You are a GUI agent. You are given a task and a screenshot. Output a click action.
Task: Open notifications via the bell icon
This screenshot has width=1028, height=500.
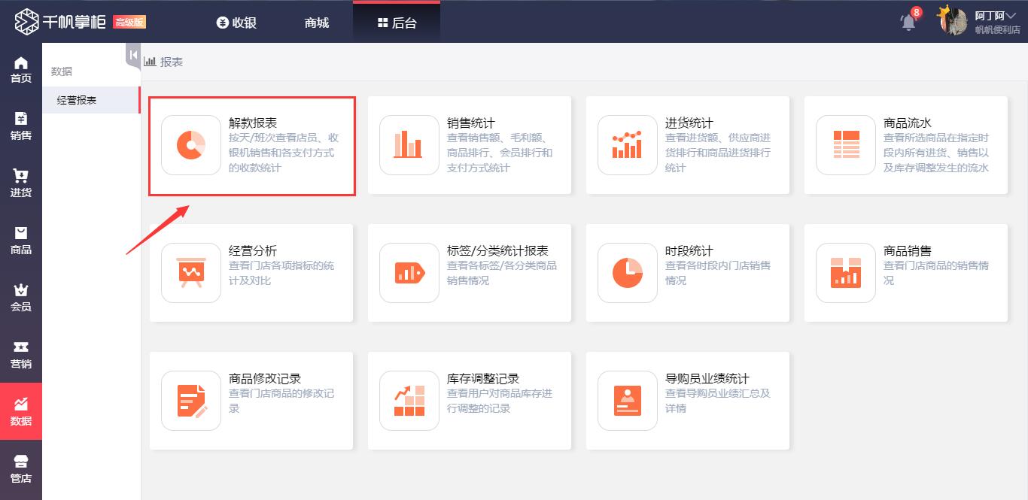coord(908,23)
